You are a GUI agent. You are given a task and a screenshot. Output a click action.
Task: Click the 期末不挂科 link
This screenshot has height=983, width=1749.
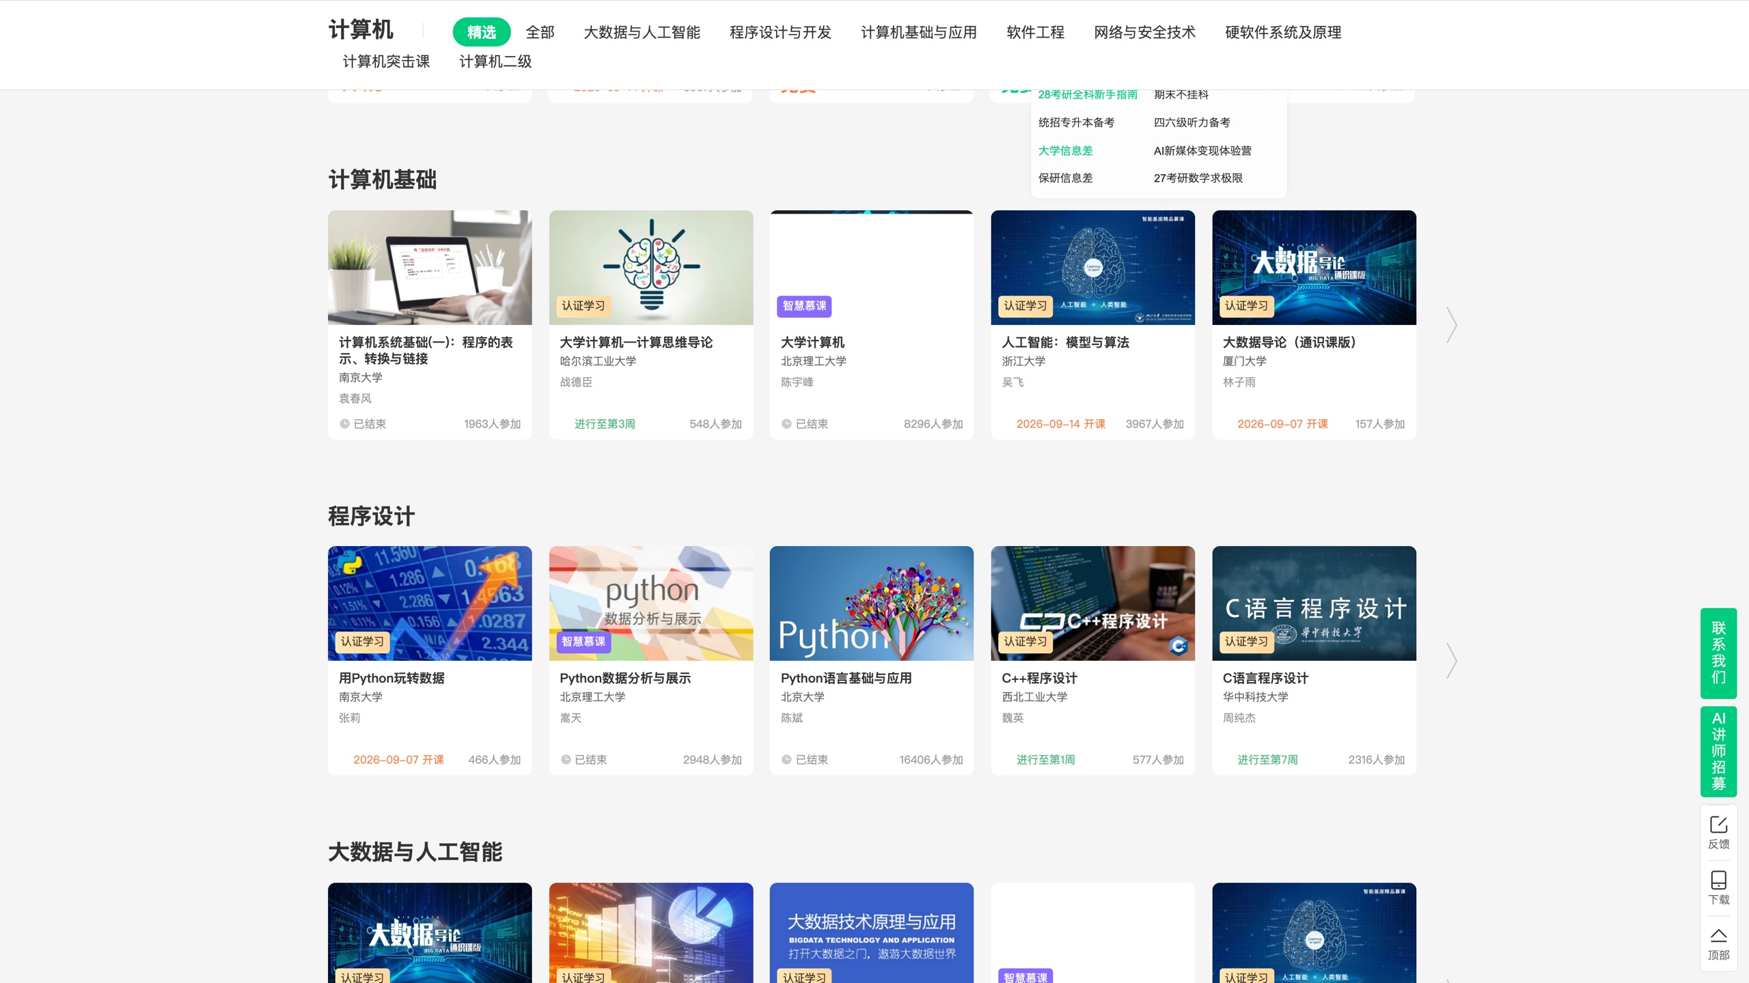click(x=1181, y=95)
